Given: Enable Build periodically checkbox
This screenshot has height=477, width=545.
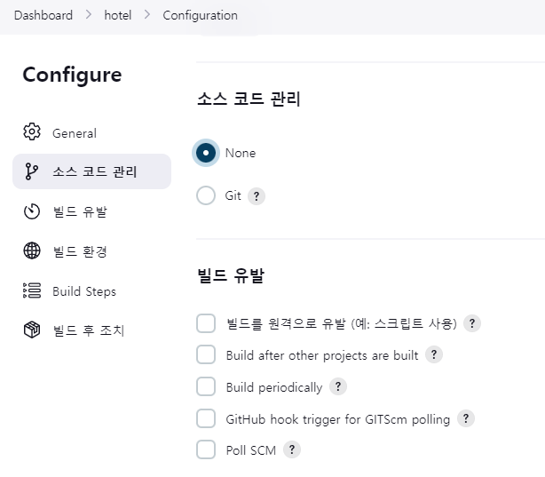Looking at the screenshot, I should pyautogui.click(x=206, y=386).
